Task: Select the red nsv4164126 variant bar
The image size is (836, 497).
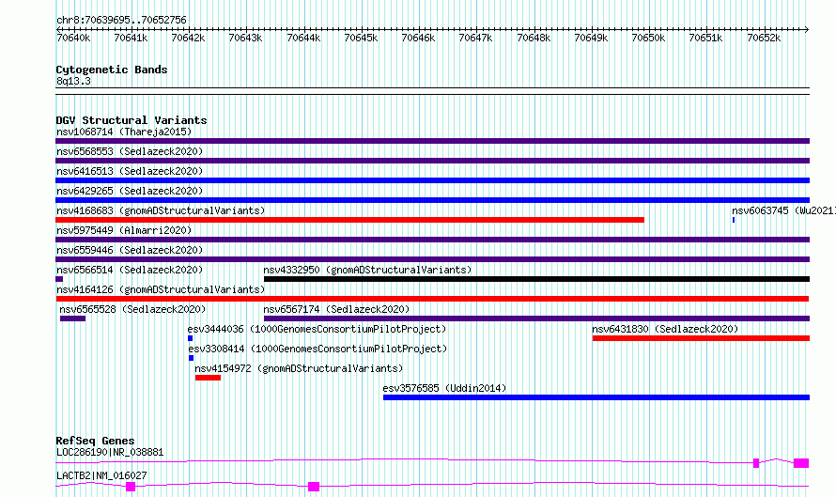Action: (x=432, y=299)
